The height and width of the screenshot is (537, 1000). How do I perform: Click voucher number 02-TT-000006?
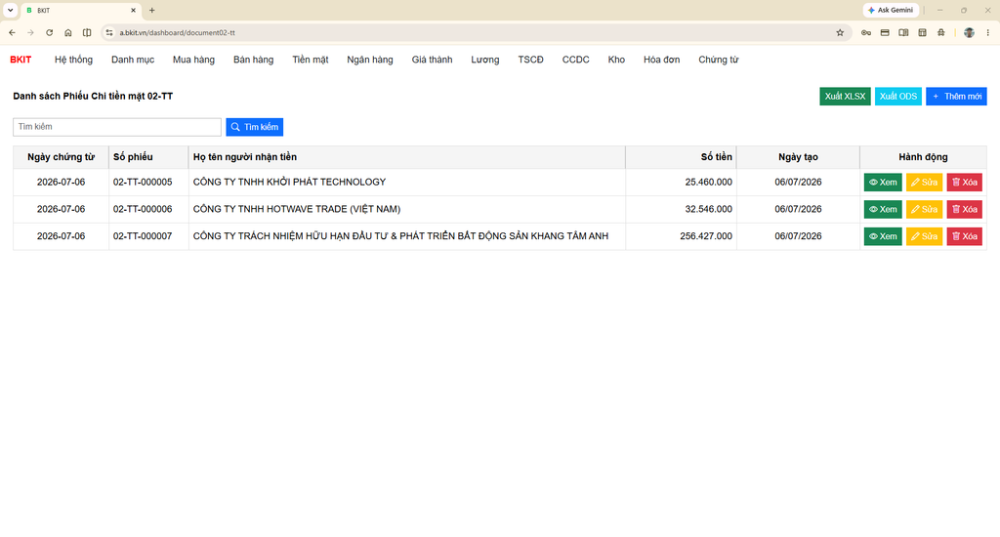143,209
